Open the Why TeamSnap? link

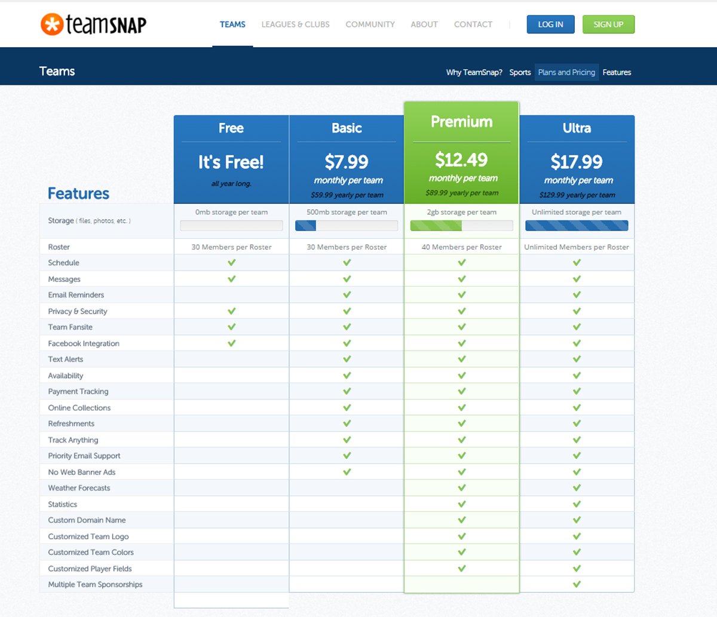[x=474, y=72]
